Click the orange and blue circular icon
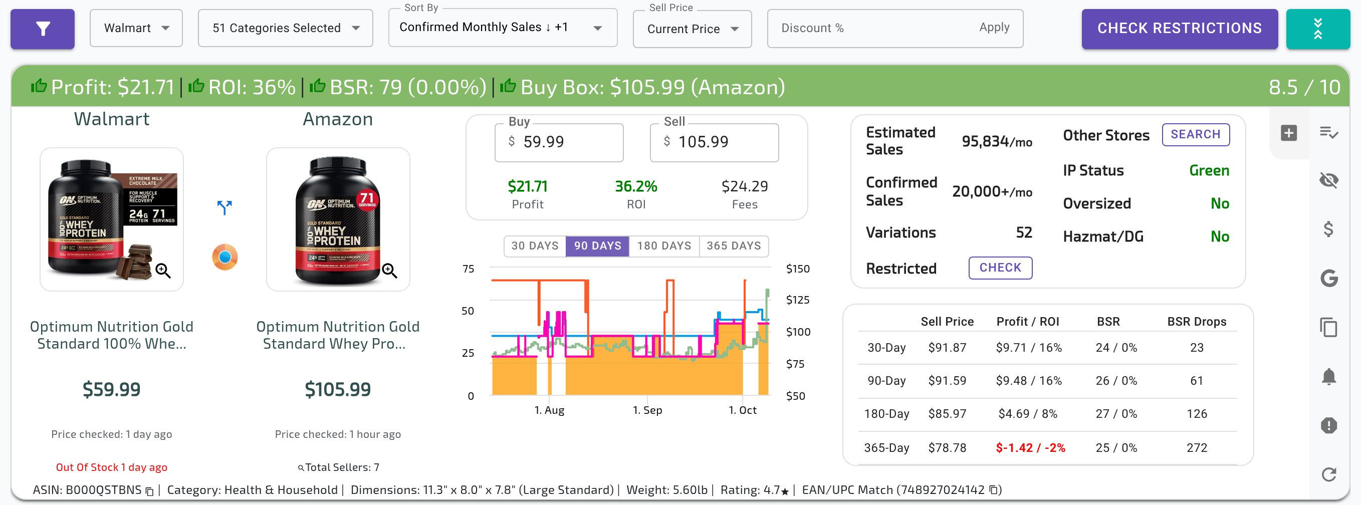Viewport: 1361px width, 505px height. 225,257
